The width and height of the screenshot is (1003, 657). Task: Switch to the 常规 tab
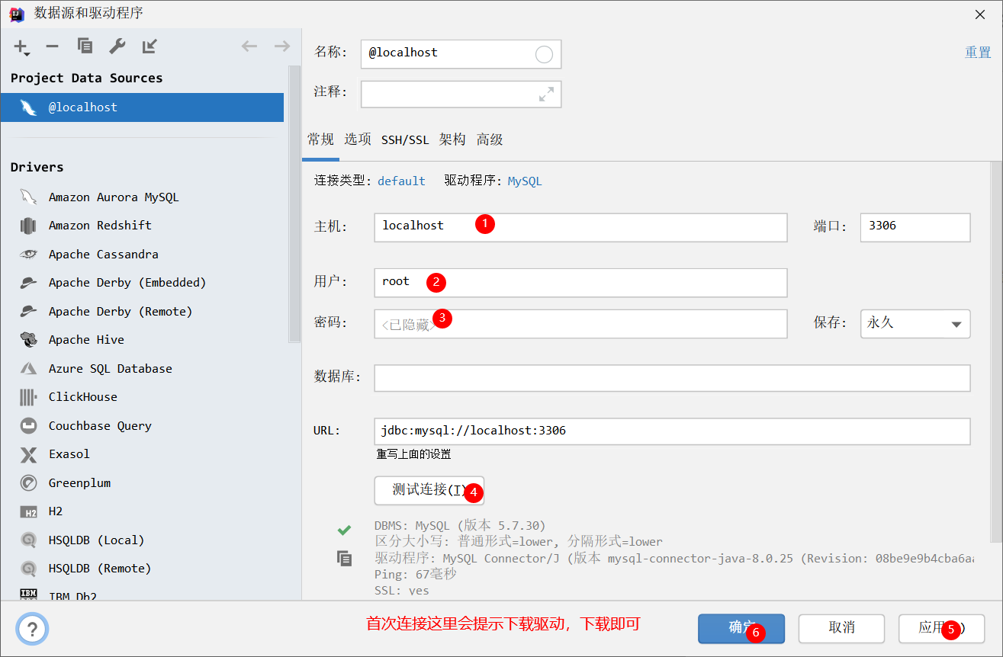[x=320, y=139]
